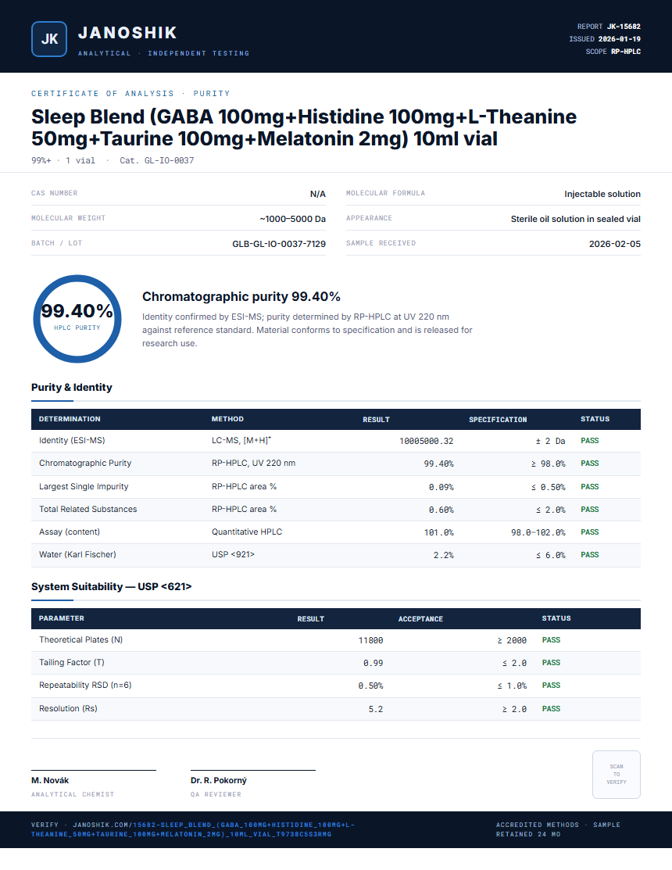Click the METHOD column header
The height and width of the screenshot is (870, 672).
pyautogui.click(x=227, y=419)
